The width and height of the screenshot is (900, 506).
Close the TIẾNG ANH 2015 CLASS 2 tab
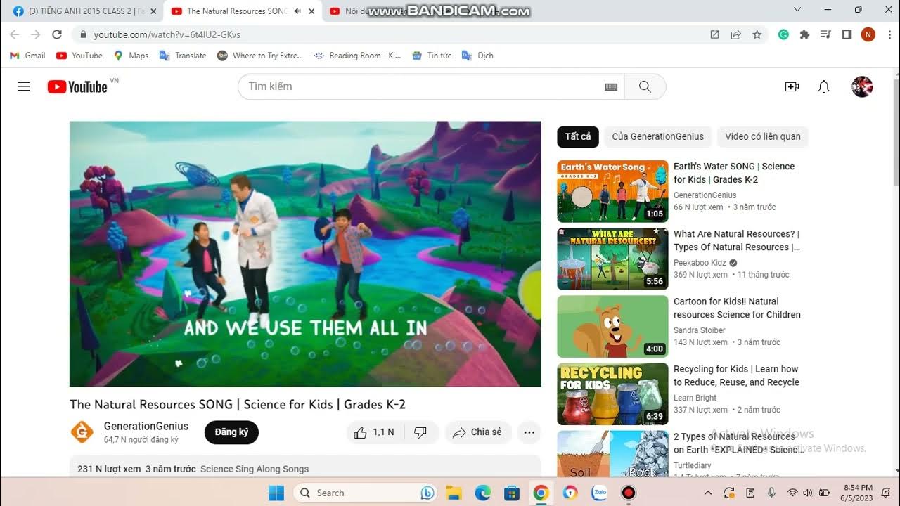pos(153,11)
